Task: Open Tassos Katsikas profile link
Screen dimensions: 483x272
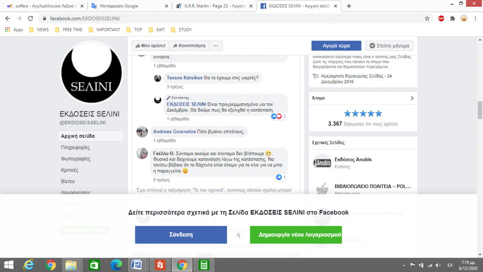Action: coord(185,78)
